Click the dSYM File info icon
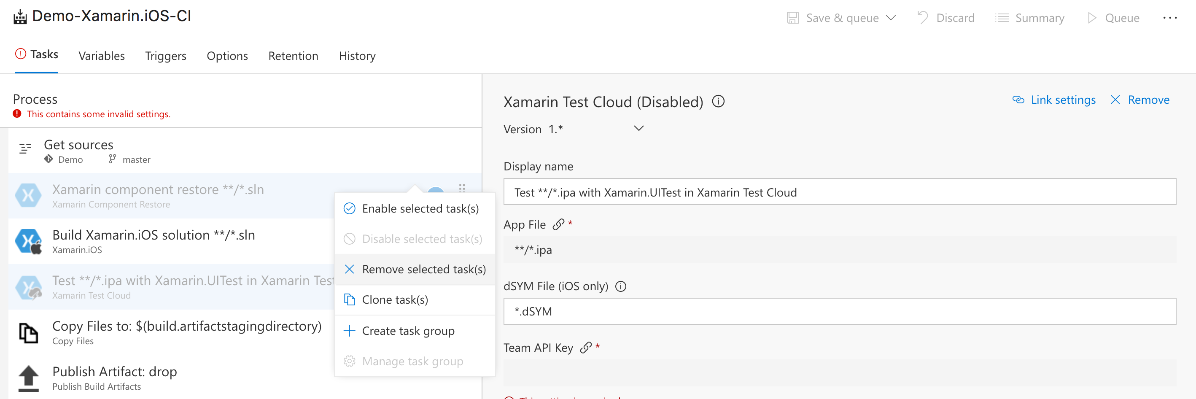This screenshot has width=1196, height=399. [x=620, y=286]
